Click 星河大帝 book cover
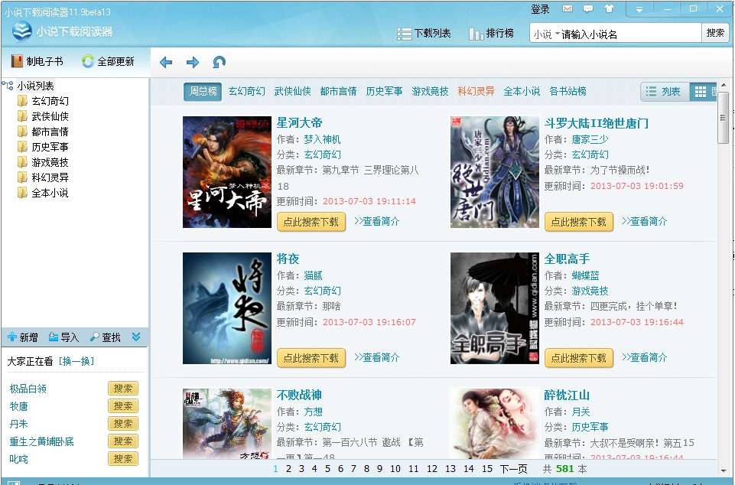 coord(227,171)
